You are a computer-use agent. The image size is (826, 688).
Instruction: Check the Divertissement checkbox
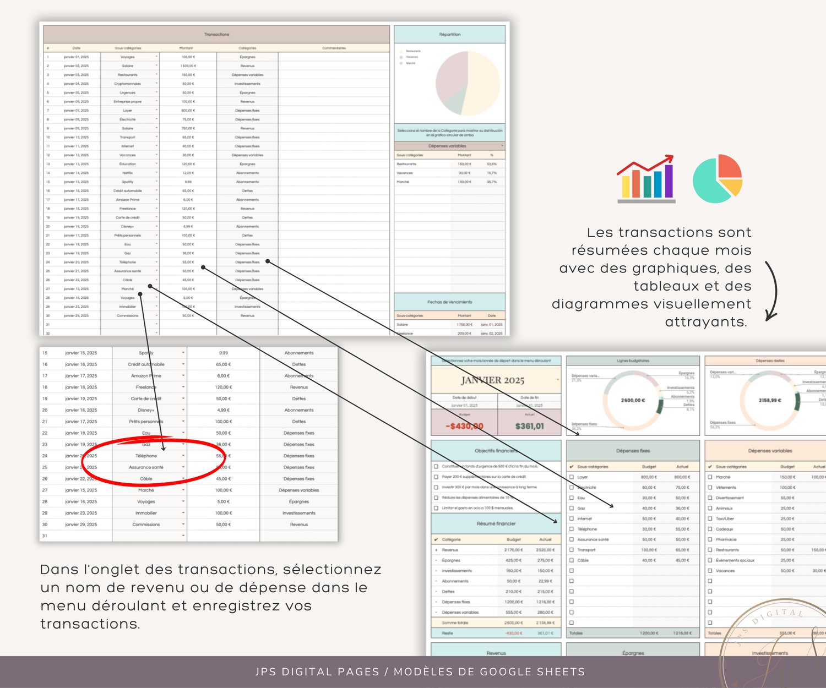tap(710, 498)
